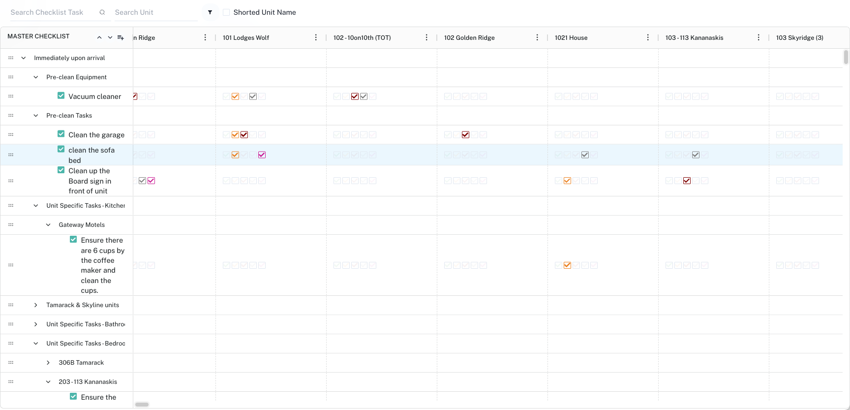Toggle the Shorted Unit Name checkbox

[x=226, y=12]
